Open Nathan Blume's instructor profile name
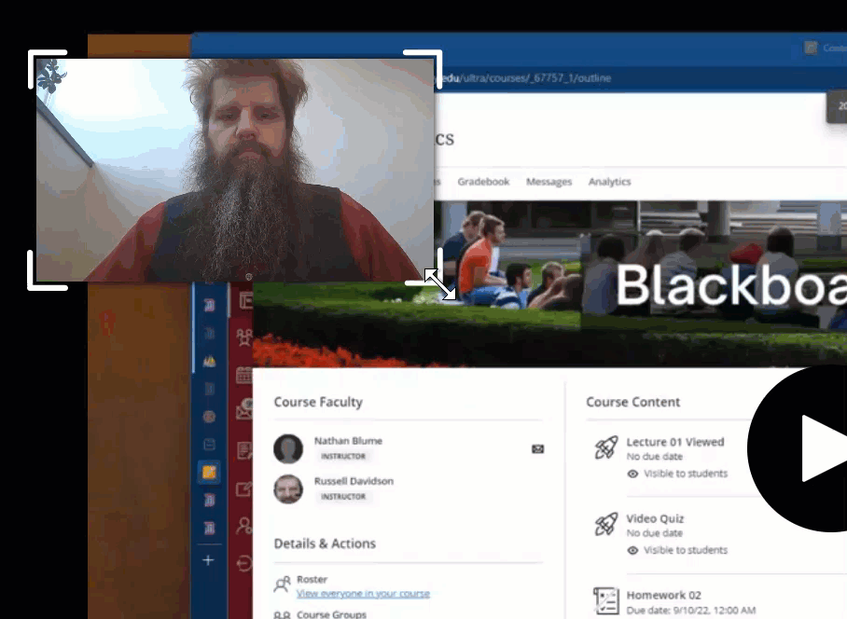 click(x=349, y=441)
